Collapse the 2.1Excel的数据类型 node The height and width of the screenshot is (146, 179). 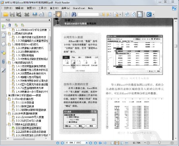click(x=7, y=99)
